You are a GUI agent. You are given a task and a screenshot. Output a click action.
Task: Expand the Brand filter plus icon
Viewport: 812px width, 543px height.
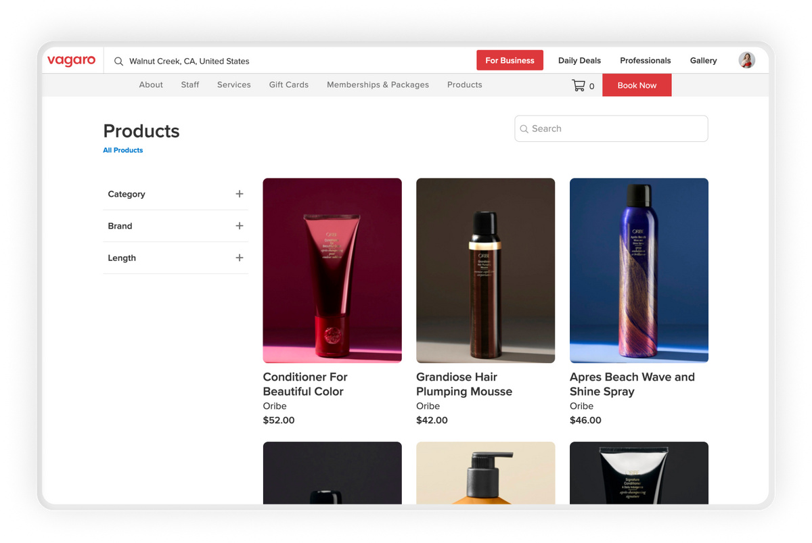(x=239, y=226)
